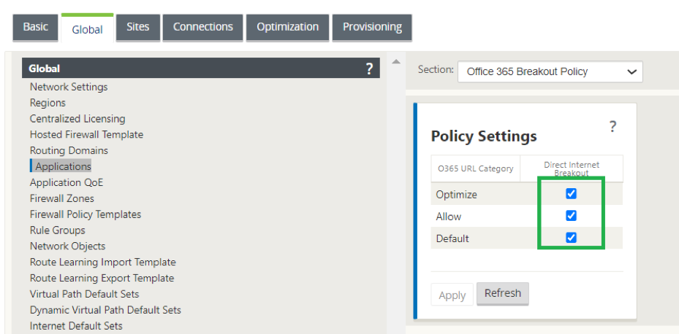Select Network Settings in Global list

coord(69,87)
